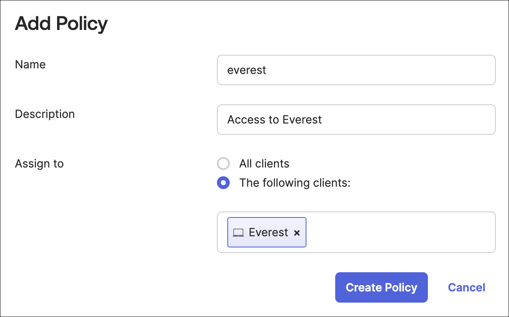Click empty space right of Everest tag
509x317 pixels.
tap(400, 232)
